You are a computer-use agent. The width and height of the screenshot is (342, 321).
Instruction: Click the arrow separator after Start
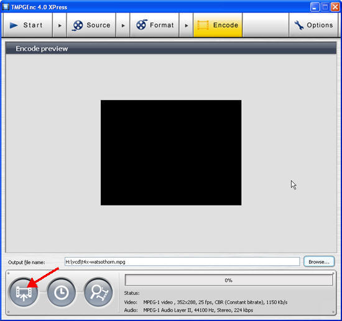pos(60,25)
